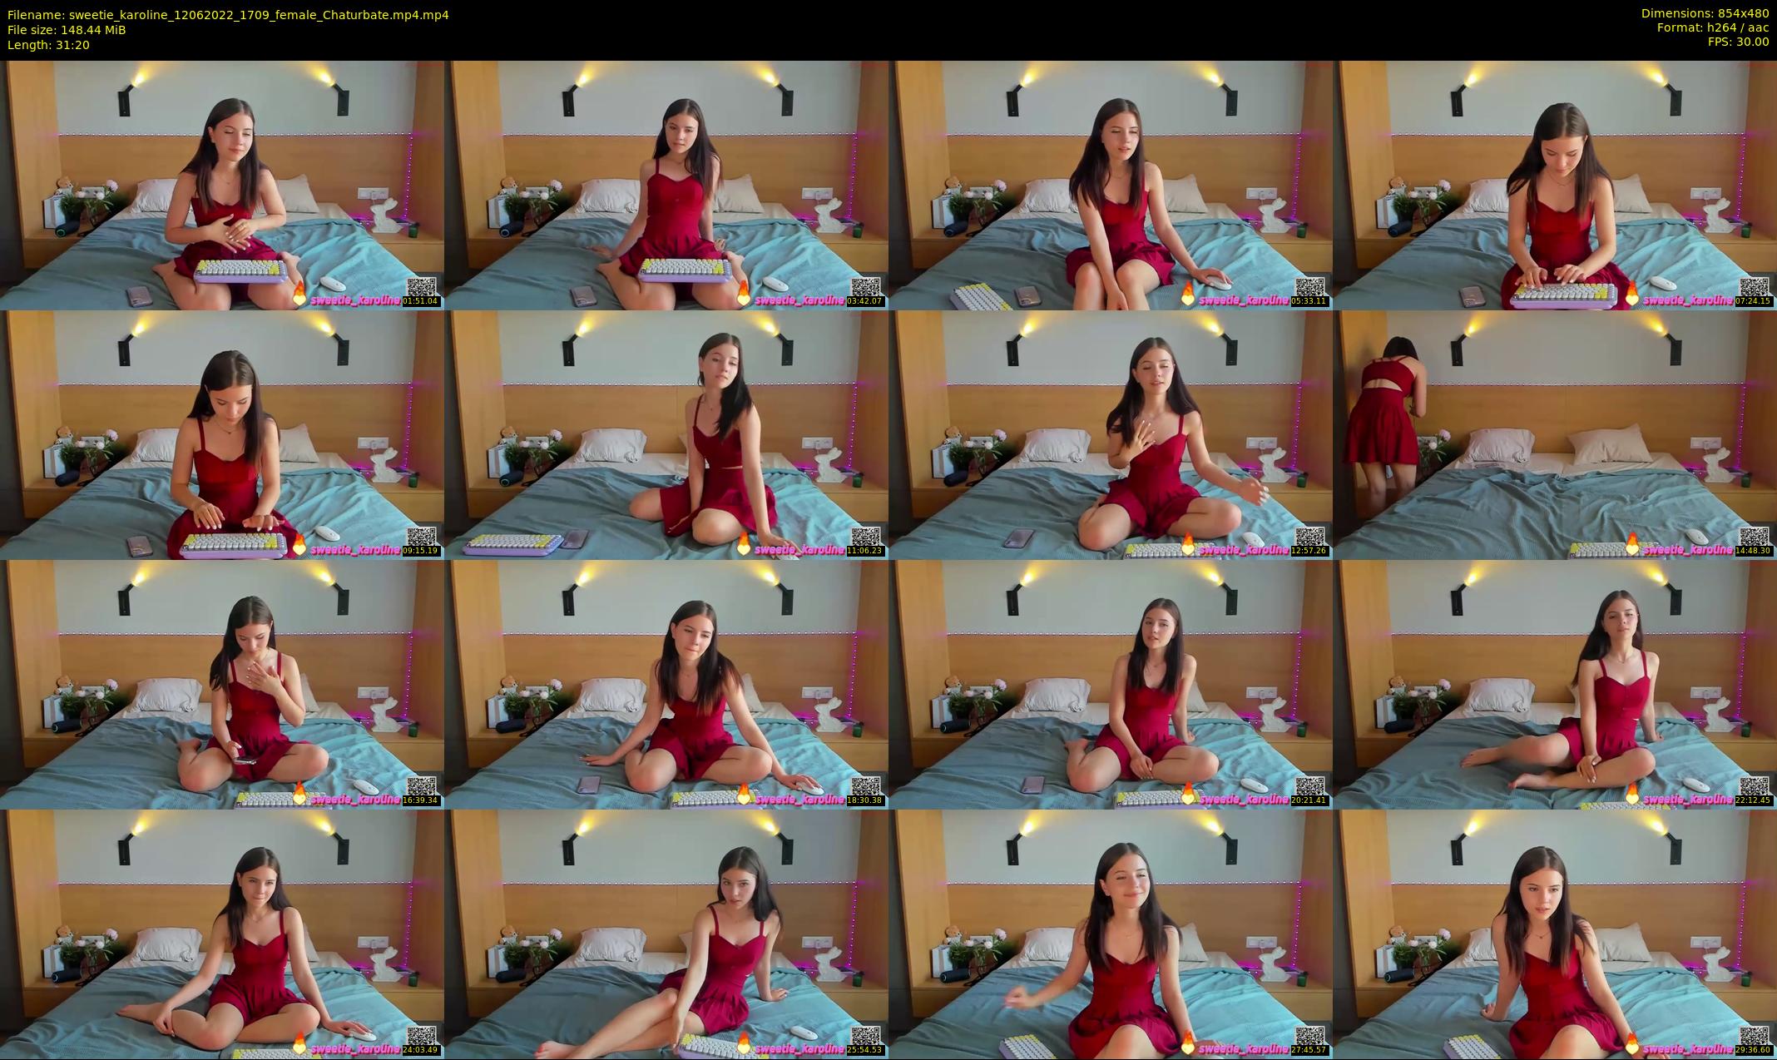Select the thumbnail stamped 20:21.41

(1111, 684)
